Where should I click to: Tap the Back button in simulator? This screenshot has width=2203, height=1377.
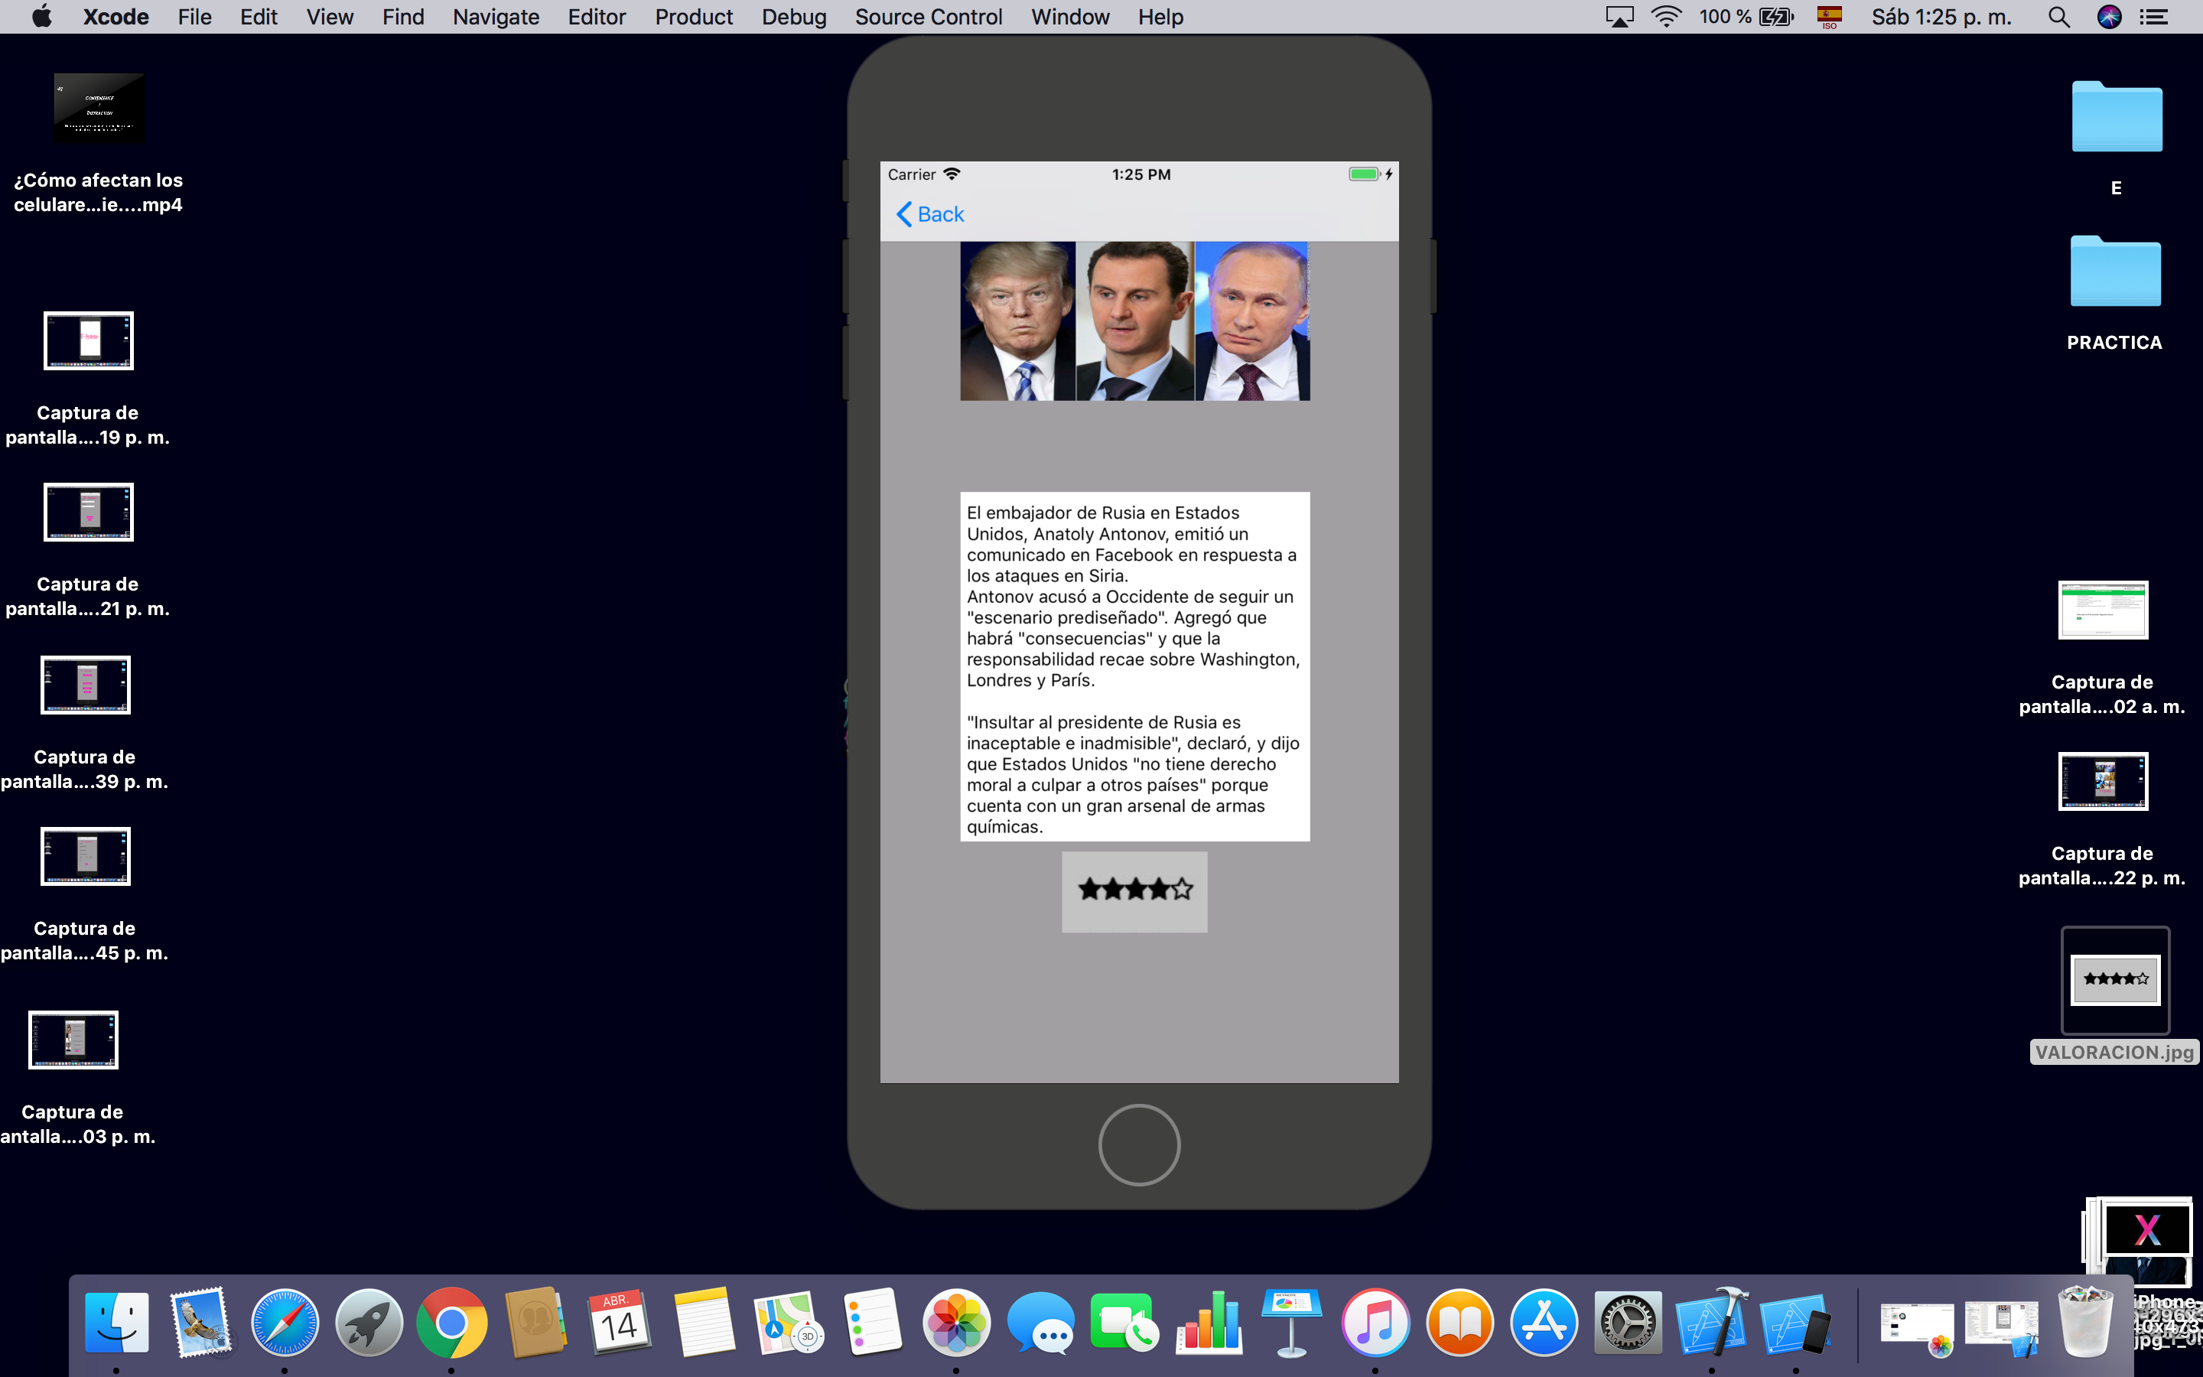click(x=930, y=214)
